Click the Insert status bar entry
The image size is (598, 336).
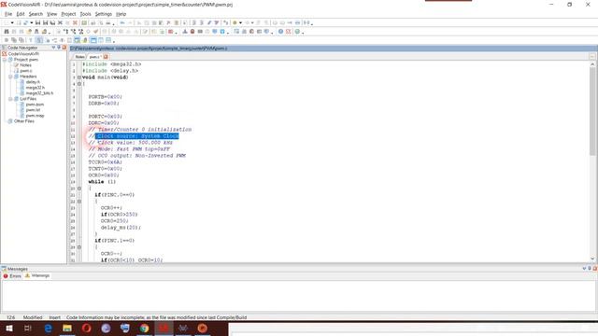[54, 317]
